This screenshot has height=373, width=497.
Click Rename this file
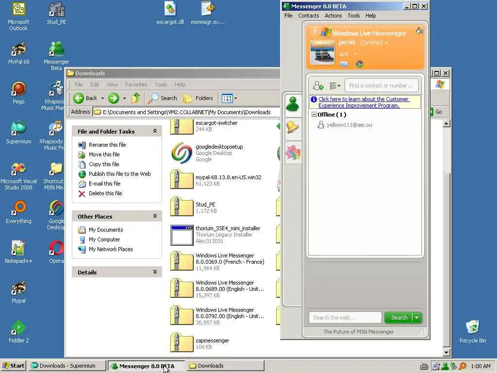tap(107, 145)
